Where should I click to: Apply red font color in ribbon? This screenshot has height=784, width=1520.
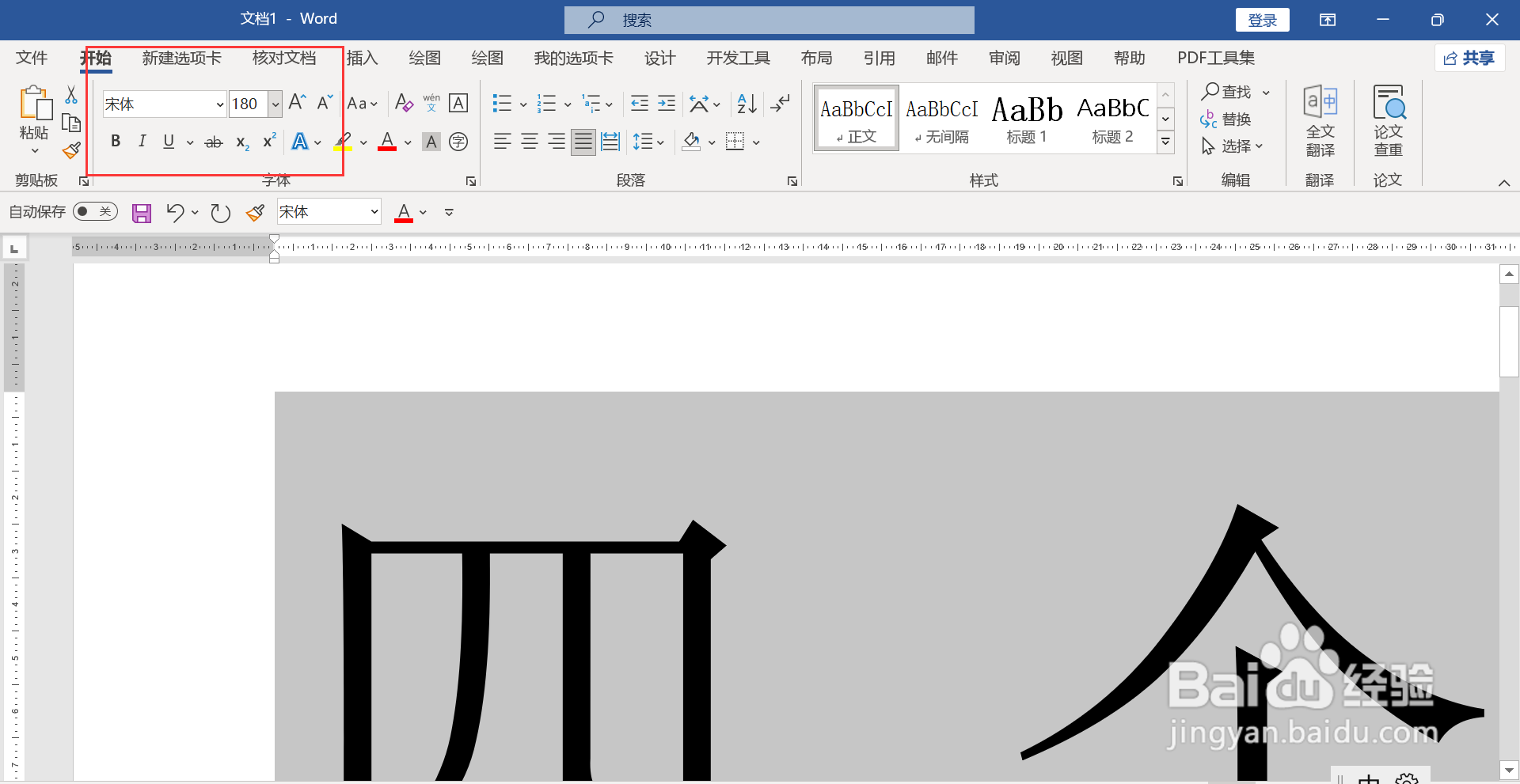point(387,142)
